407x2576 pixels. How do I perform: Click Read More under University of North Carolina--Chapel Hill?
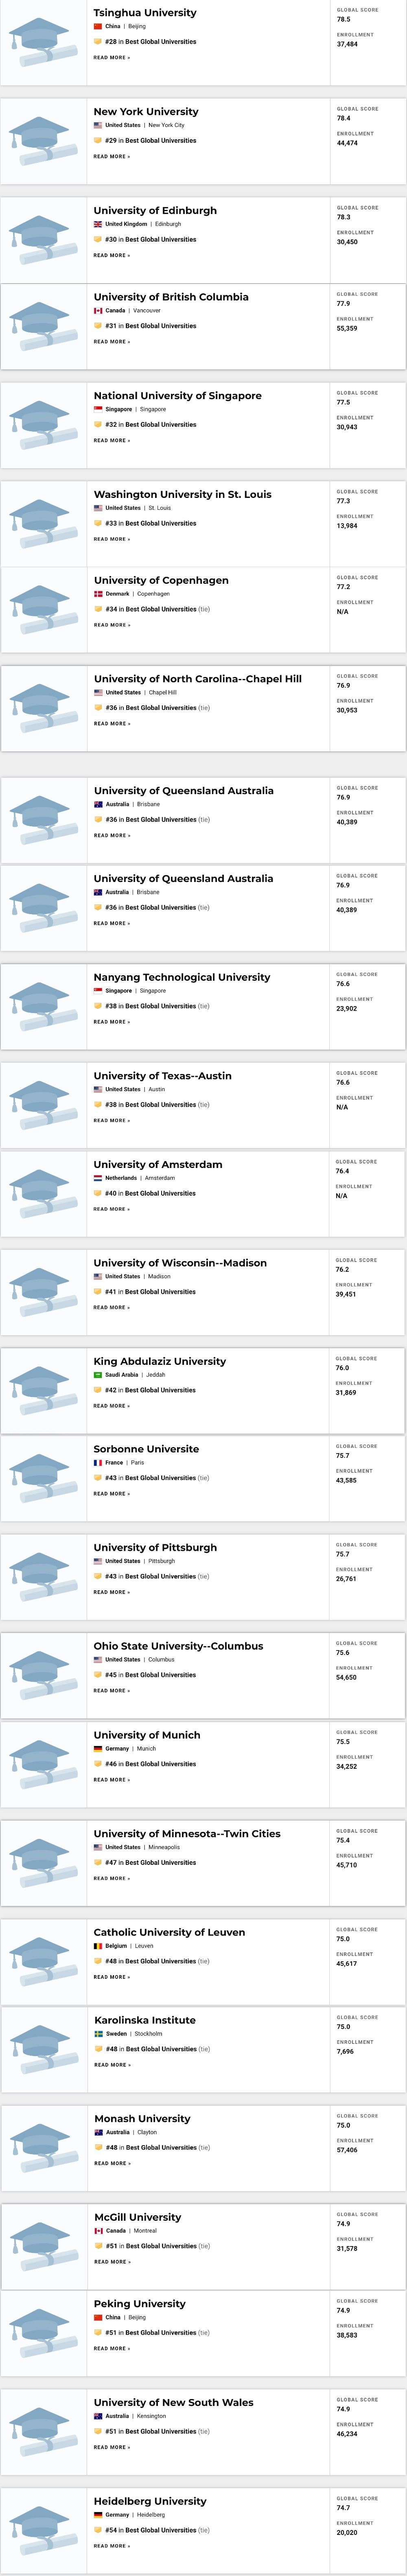point(111,724)
